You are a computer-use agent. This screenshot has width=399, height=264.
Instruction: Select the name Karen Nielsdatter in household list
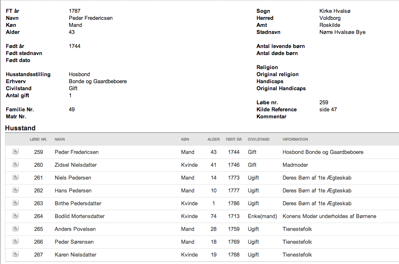click(75, 254)
